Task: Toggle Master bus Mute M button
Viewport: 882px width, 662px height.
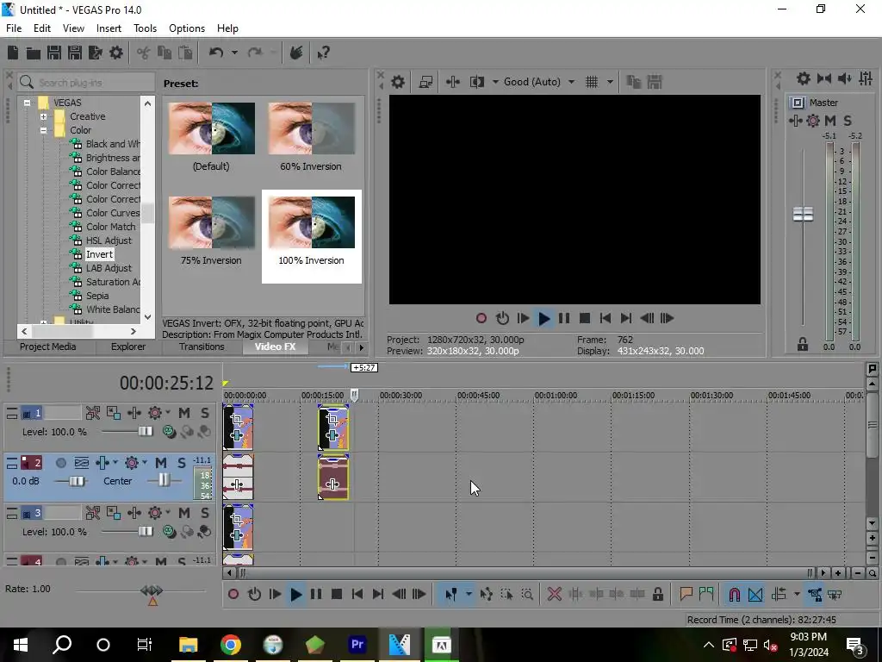Action: coord(830,121)
